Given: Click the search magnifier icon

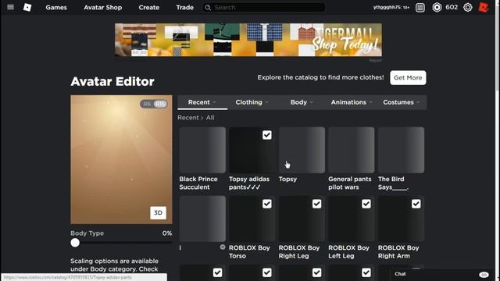Looking at the screenshot, I should click(208, 7).
